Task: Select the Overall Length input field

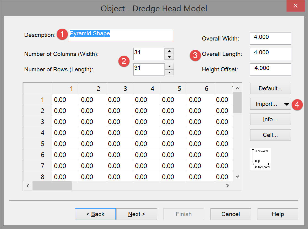Action: pyautogui.click(x=270, y=54)
